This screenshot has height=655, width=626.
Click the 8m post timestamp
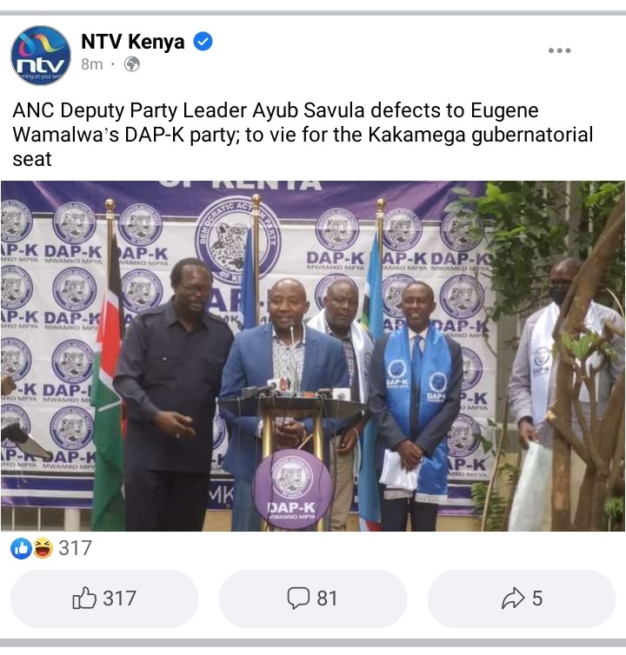click(92, 64)
